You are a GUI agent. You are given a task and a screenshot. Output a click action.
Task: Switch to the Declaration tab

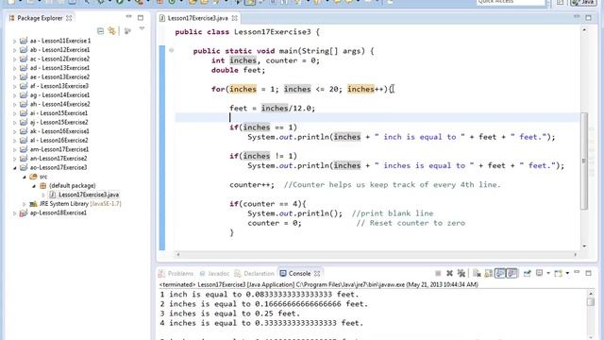(x=254, y=273)
